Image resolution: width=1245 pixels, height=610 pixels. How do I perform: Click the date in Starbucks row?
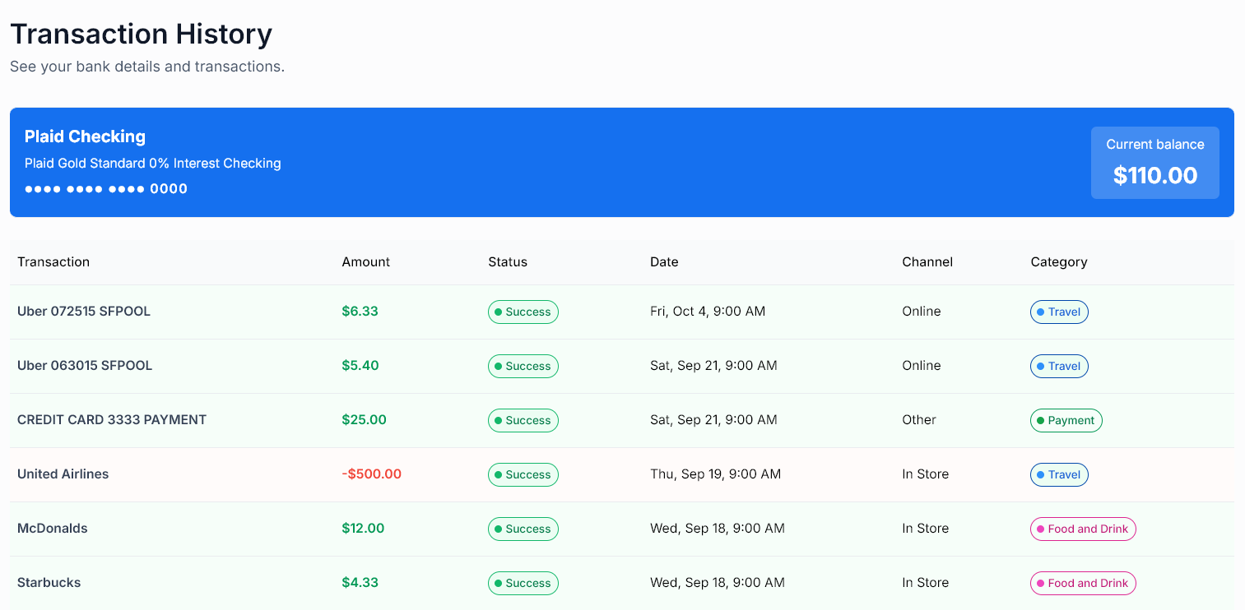718,583
